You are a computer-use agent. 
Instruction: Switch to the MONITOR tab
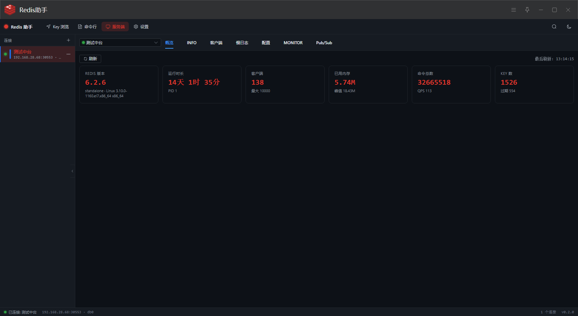click(293, 43)
